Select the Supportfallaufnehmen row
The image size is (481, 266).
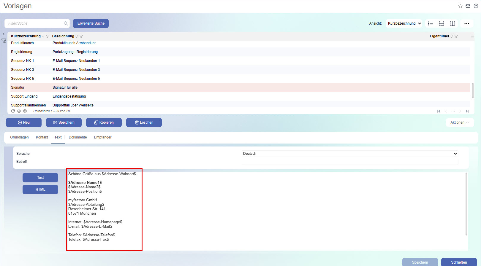point(240,104)
